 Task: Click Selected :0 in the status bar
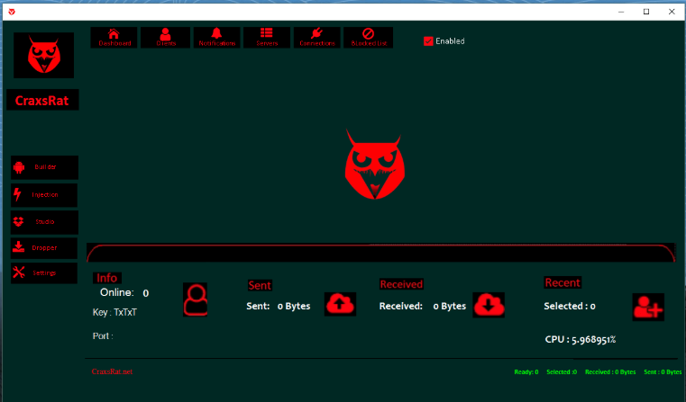pyautogui.click(x=562, y=372)
